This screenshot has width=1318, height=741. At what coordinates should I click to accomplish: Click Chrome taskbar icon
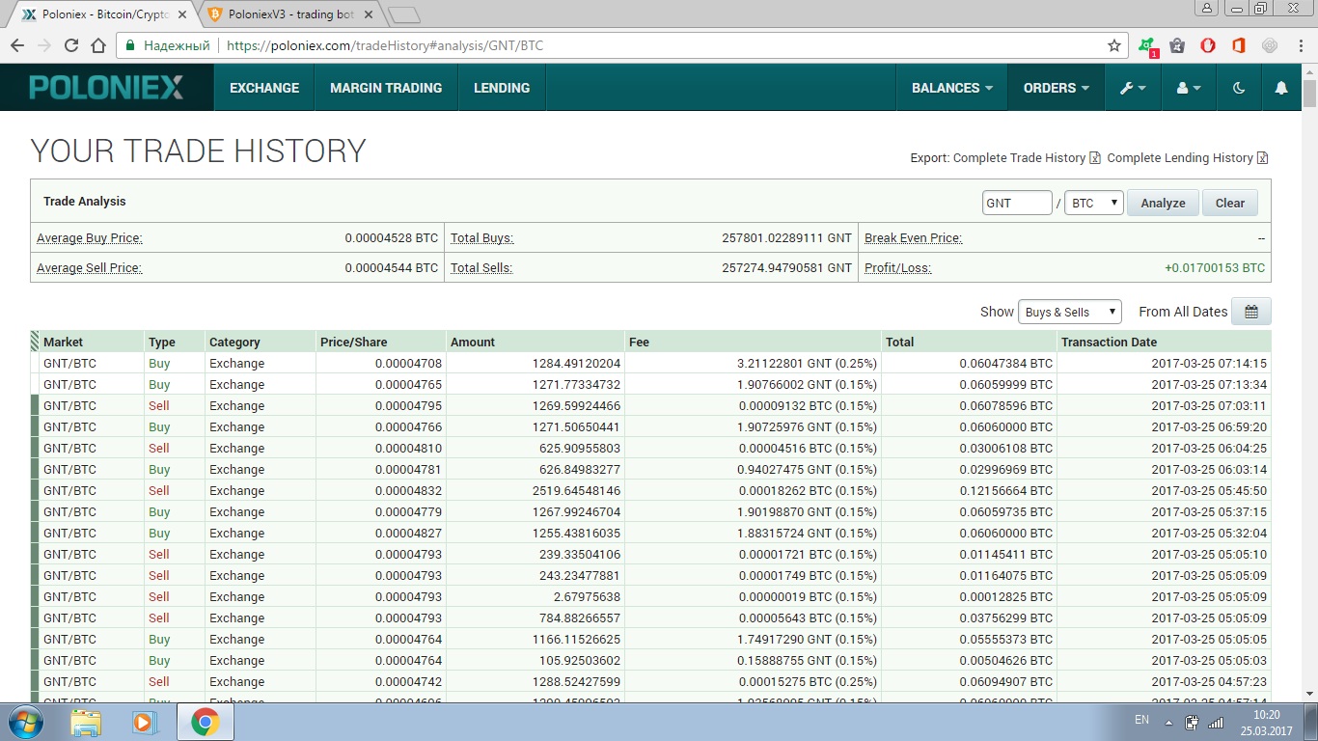point(205,722)
